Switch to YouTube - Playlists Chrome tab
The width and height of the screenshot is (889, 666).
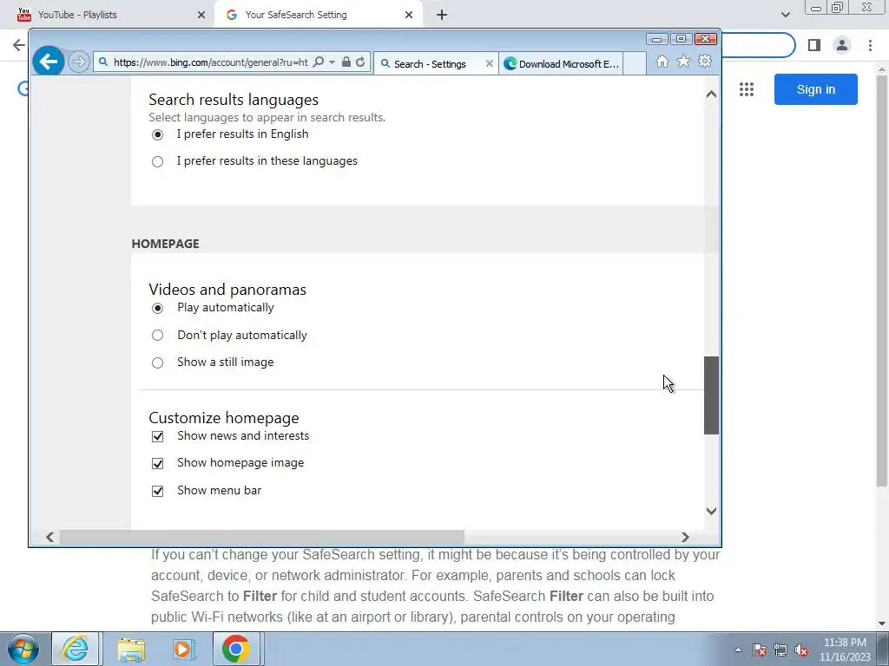[x=108, y=15]
